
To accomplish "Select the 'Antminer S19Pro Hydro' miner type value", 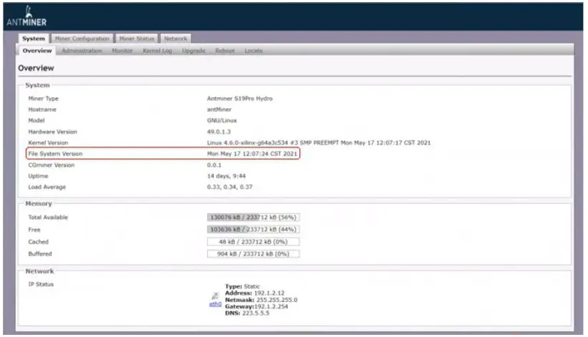I will click(240, 99).
